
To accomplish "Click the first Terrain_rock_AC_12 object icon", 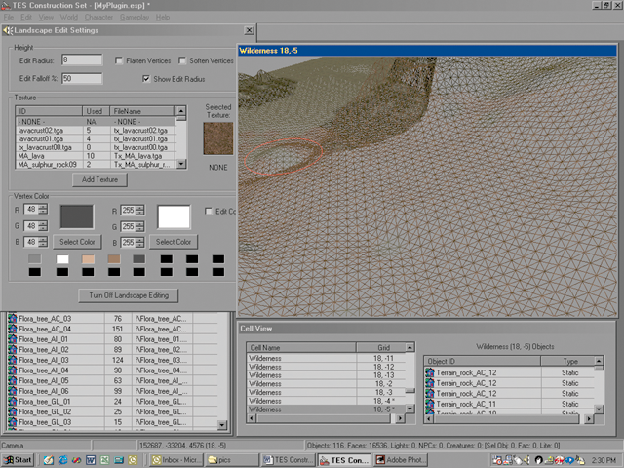I will click(x=430, y=371).
